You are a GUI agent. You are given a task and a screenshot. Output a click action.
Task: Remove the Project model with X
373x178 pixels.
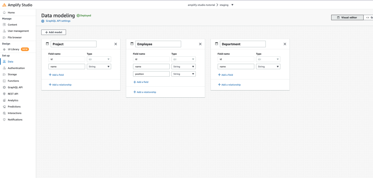116,44
